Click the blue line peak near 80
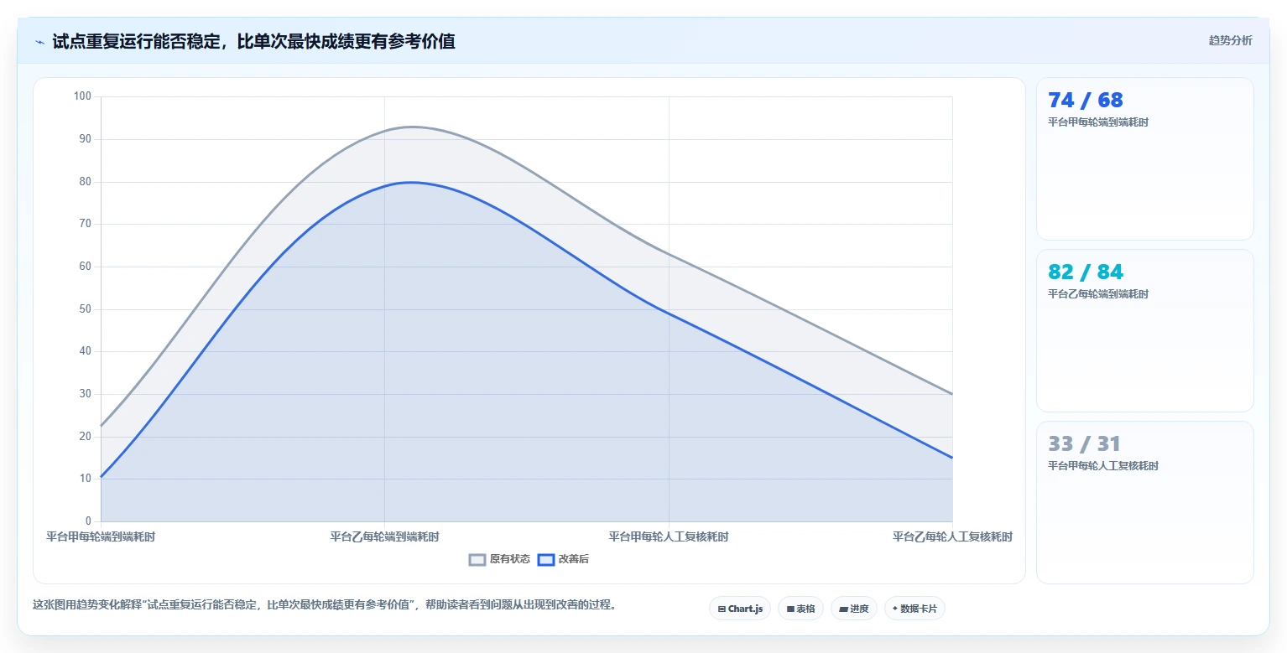The height and width of the screenshot is (653, 1287). 411,182
